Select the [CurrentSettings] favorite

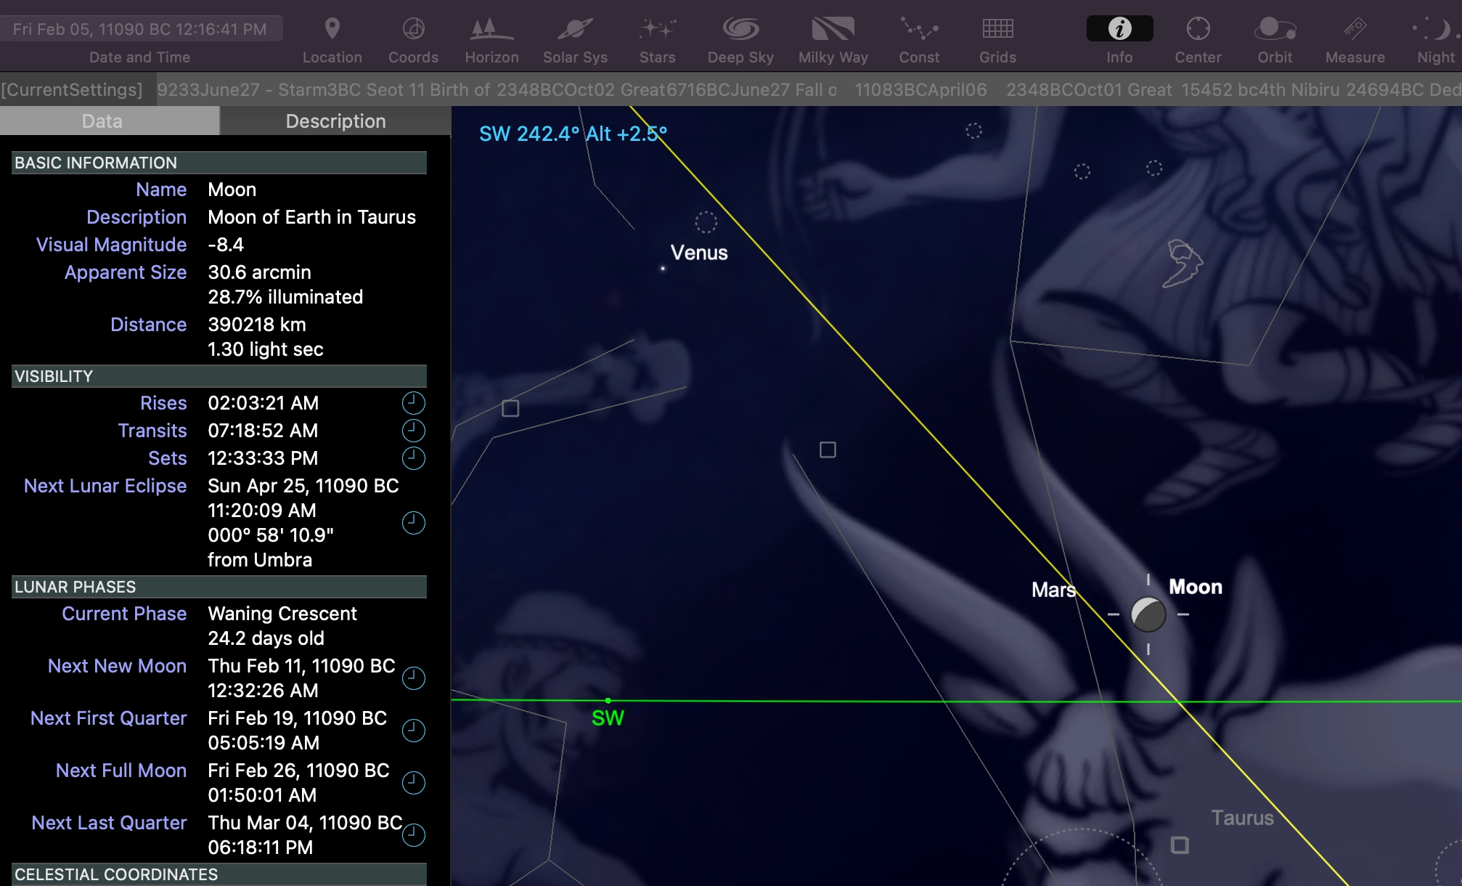coord(72,90)
